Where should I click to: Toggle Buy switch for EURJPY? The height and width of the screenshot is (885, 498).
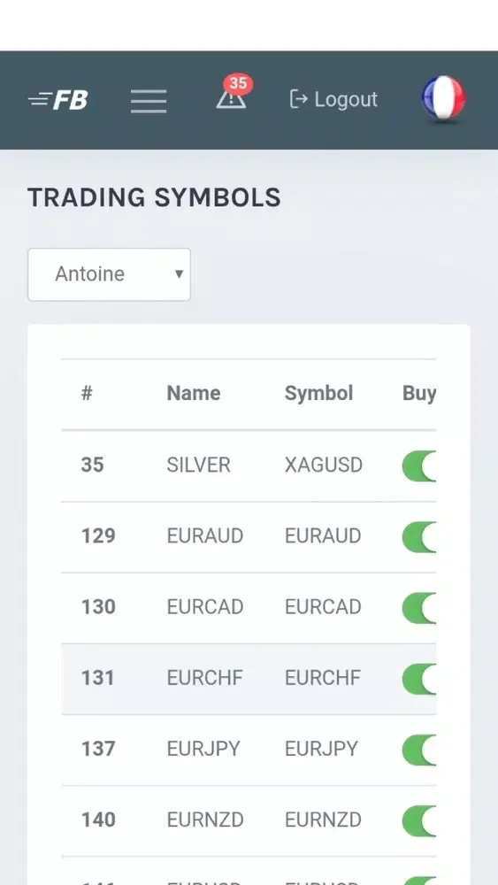coord(419,750)
